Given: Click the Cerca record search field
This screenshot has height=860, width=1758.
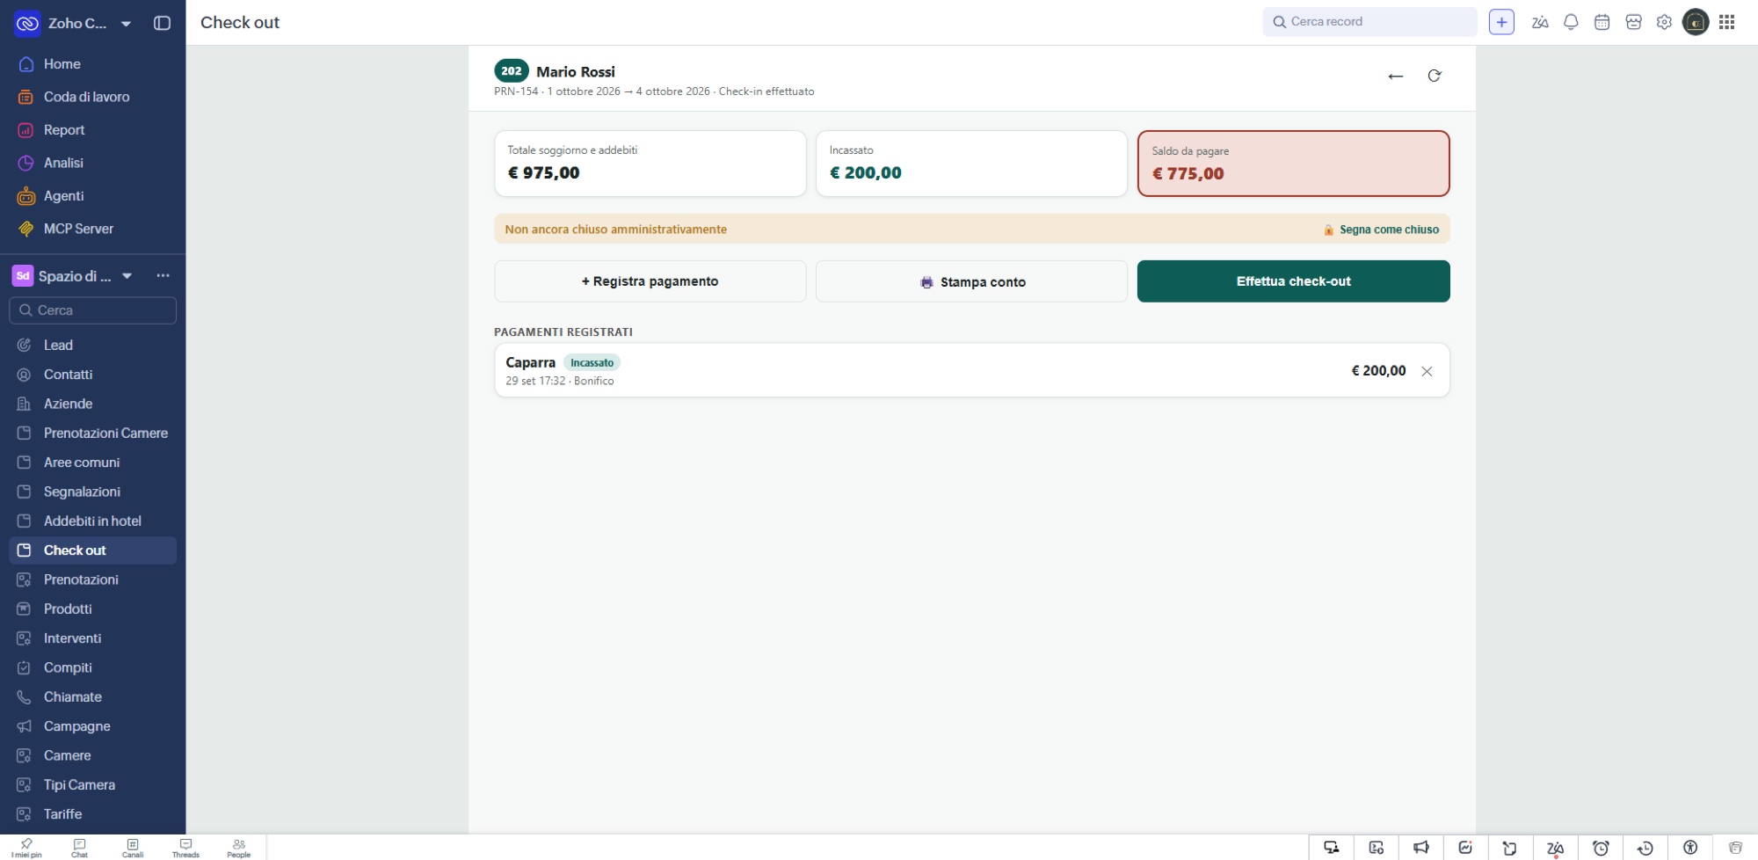Looking at the screenshot, I should point(1369,22).
